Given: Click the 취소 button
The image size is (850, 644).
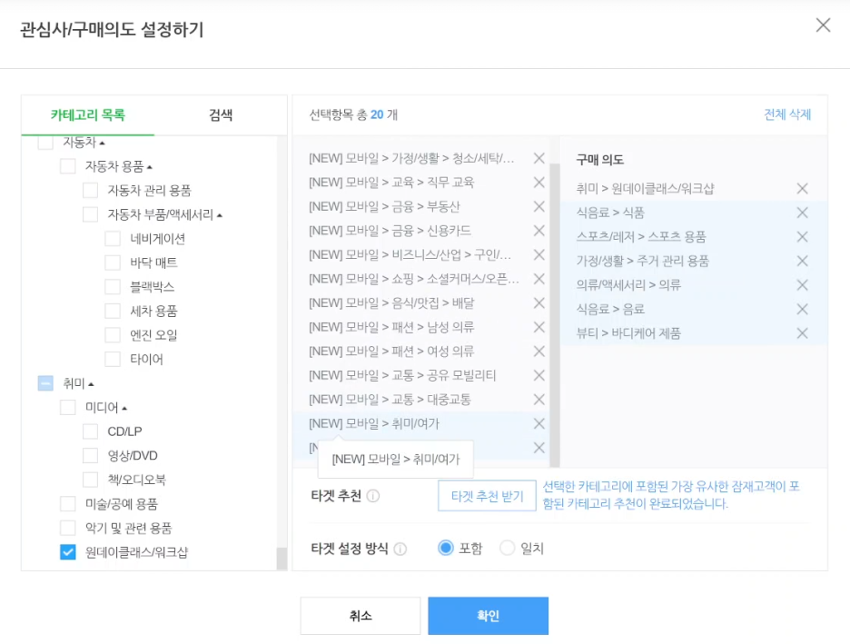Looking at the screenshot, I should [361, 616].
